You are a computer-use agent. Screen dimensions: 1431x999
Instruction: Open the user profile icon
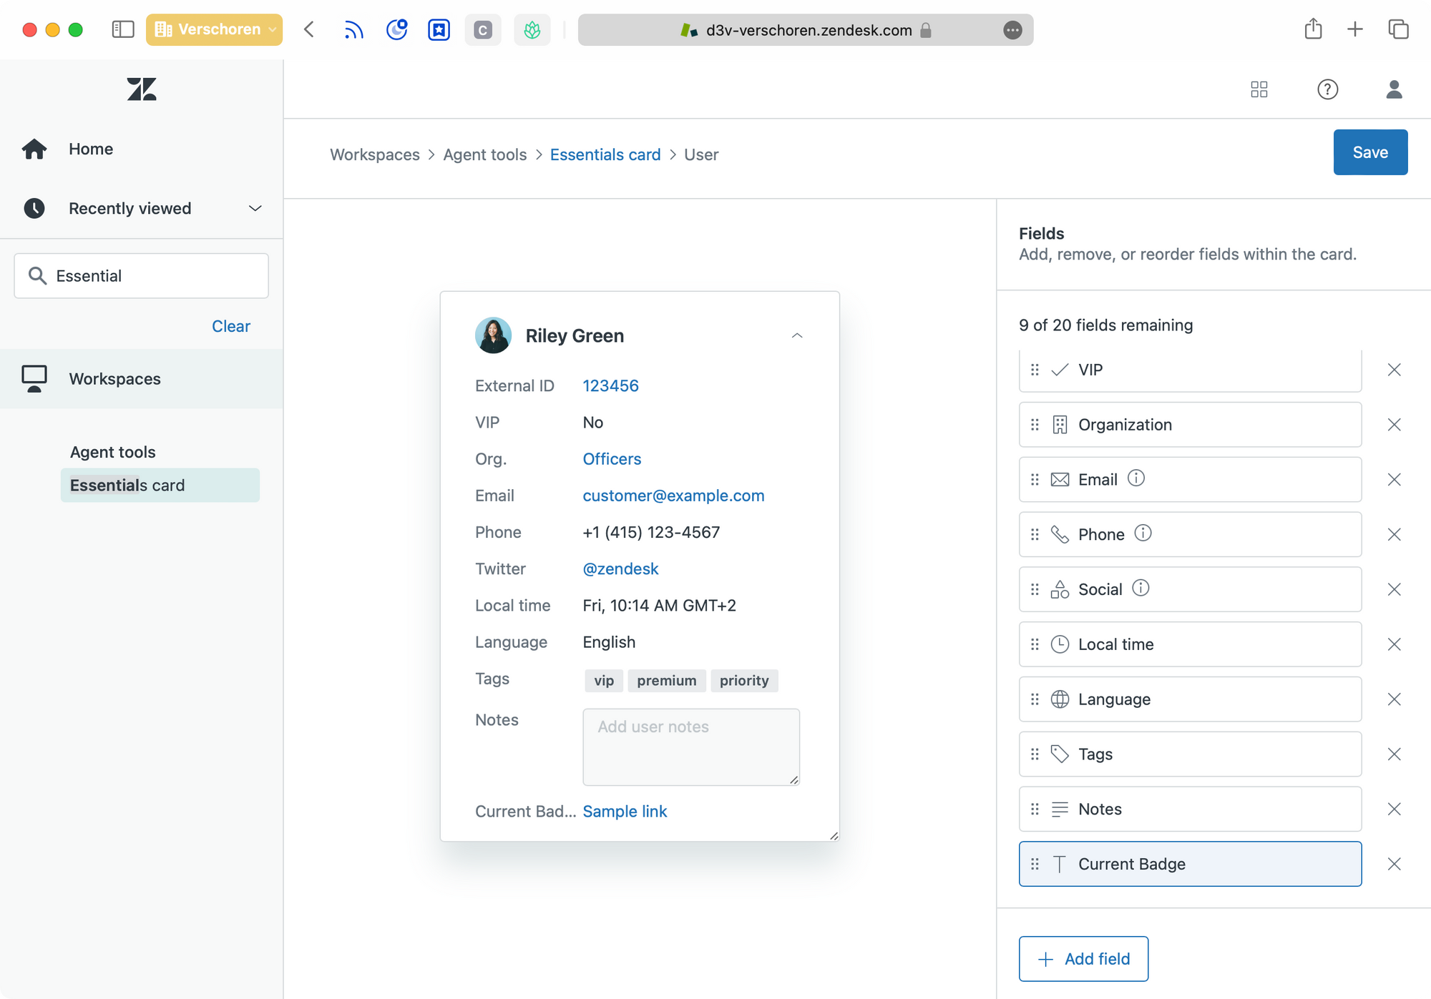(x=1393, y=89)
